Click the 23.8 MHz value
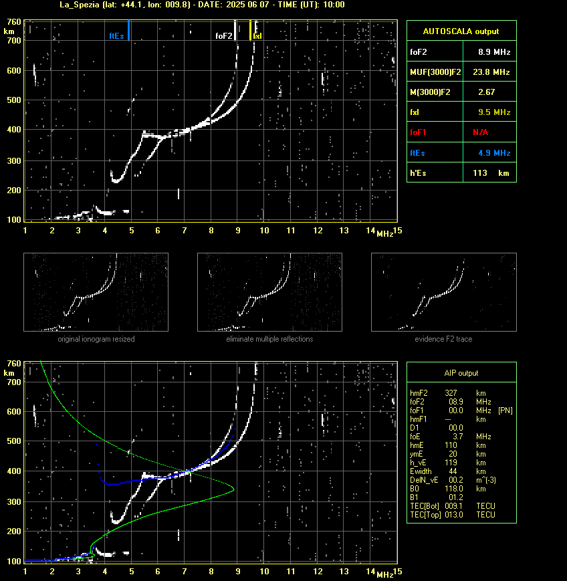This screenshot has height=581, width=567. 491,72
